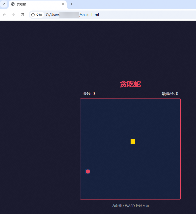The image size is (196, 214).
Task: Click the 最高分: 0 high score label
Action: [x=170, y=93]
